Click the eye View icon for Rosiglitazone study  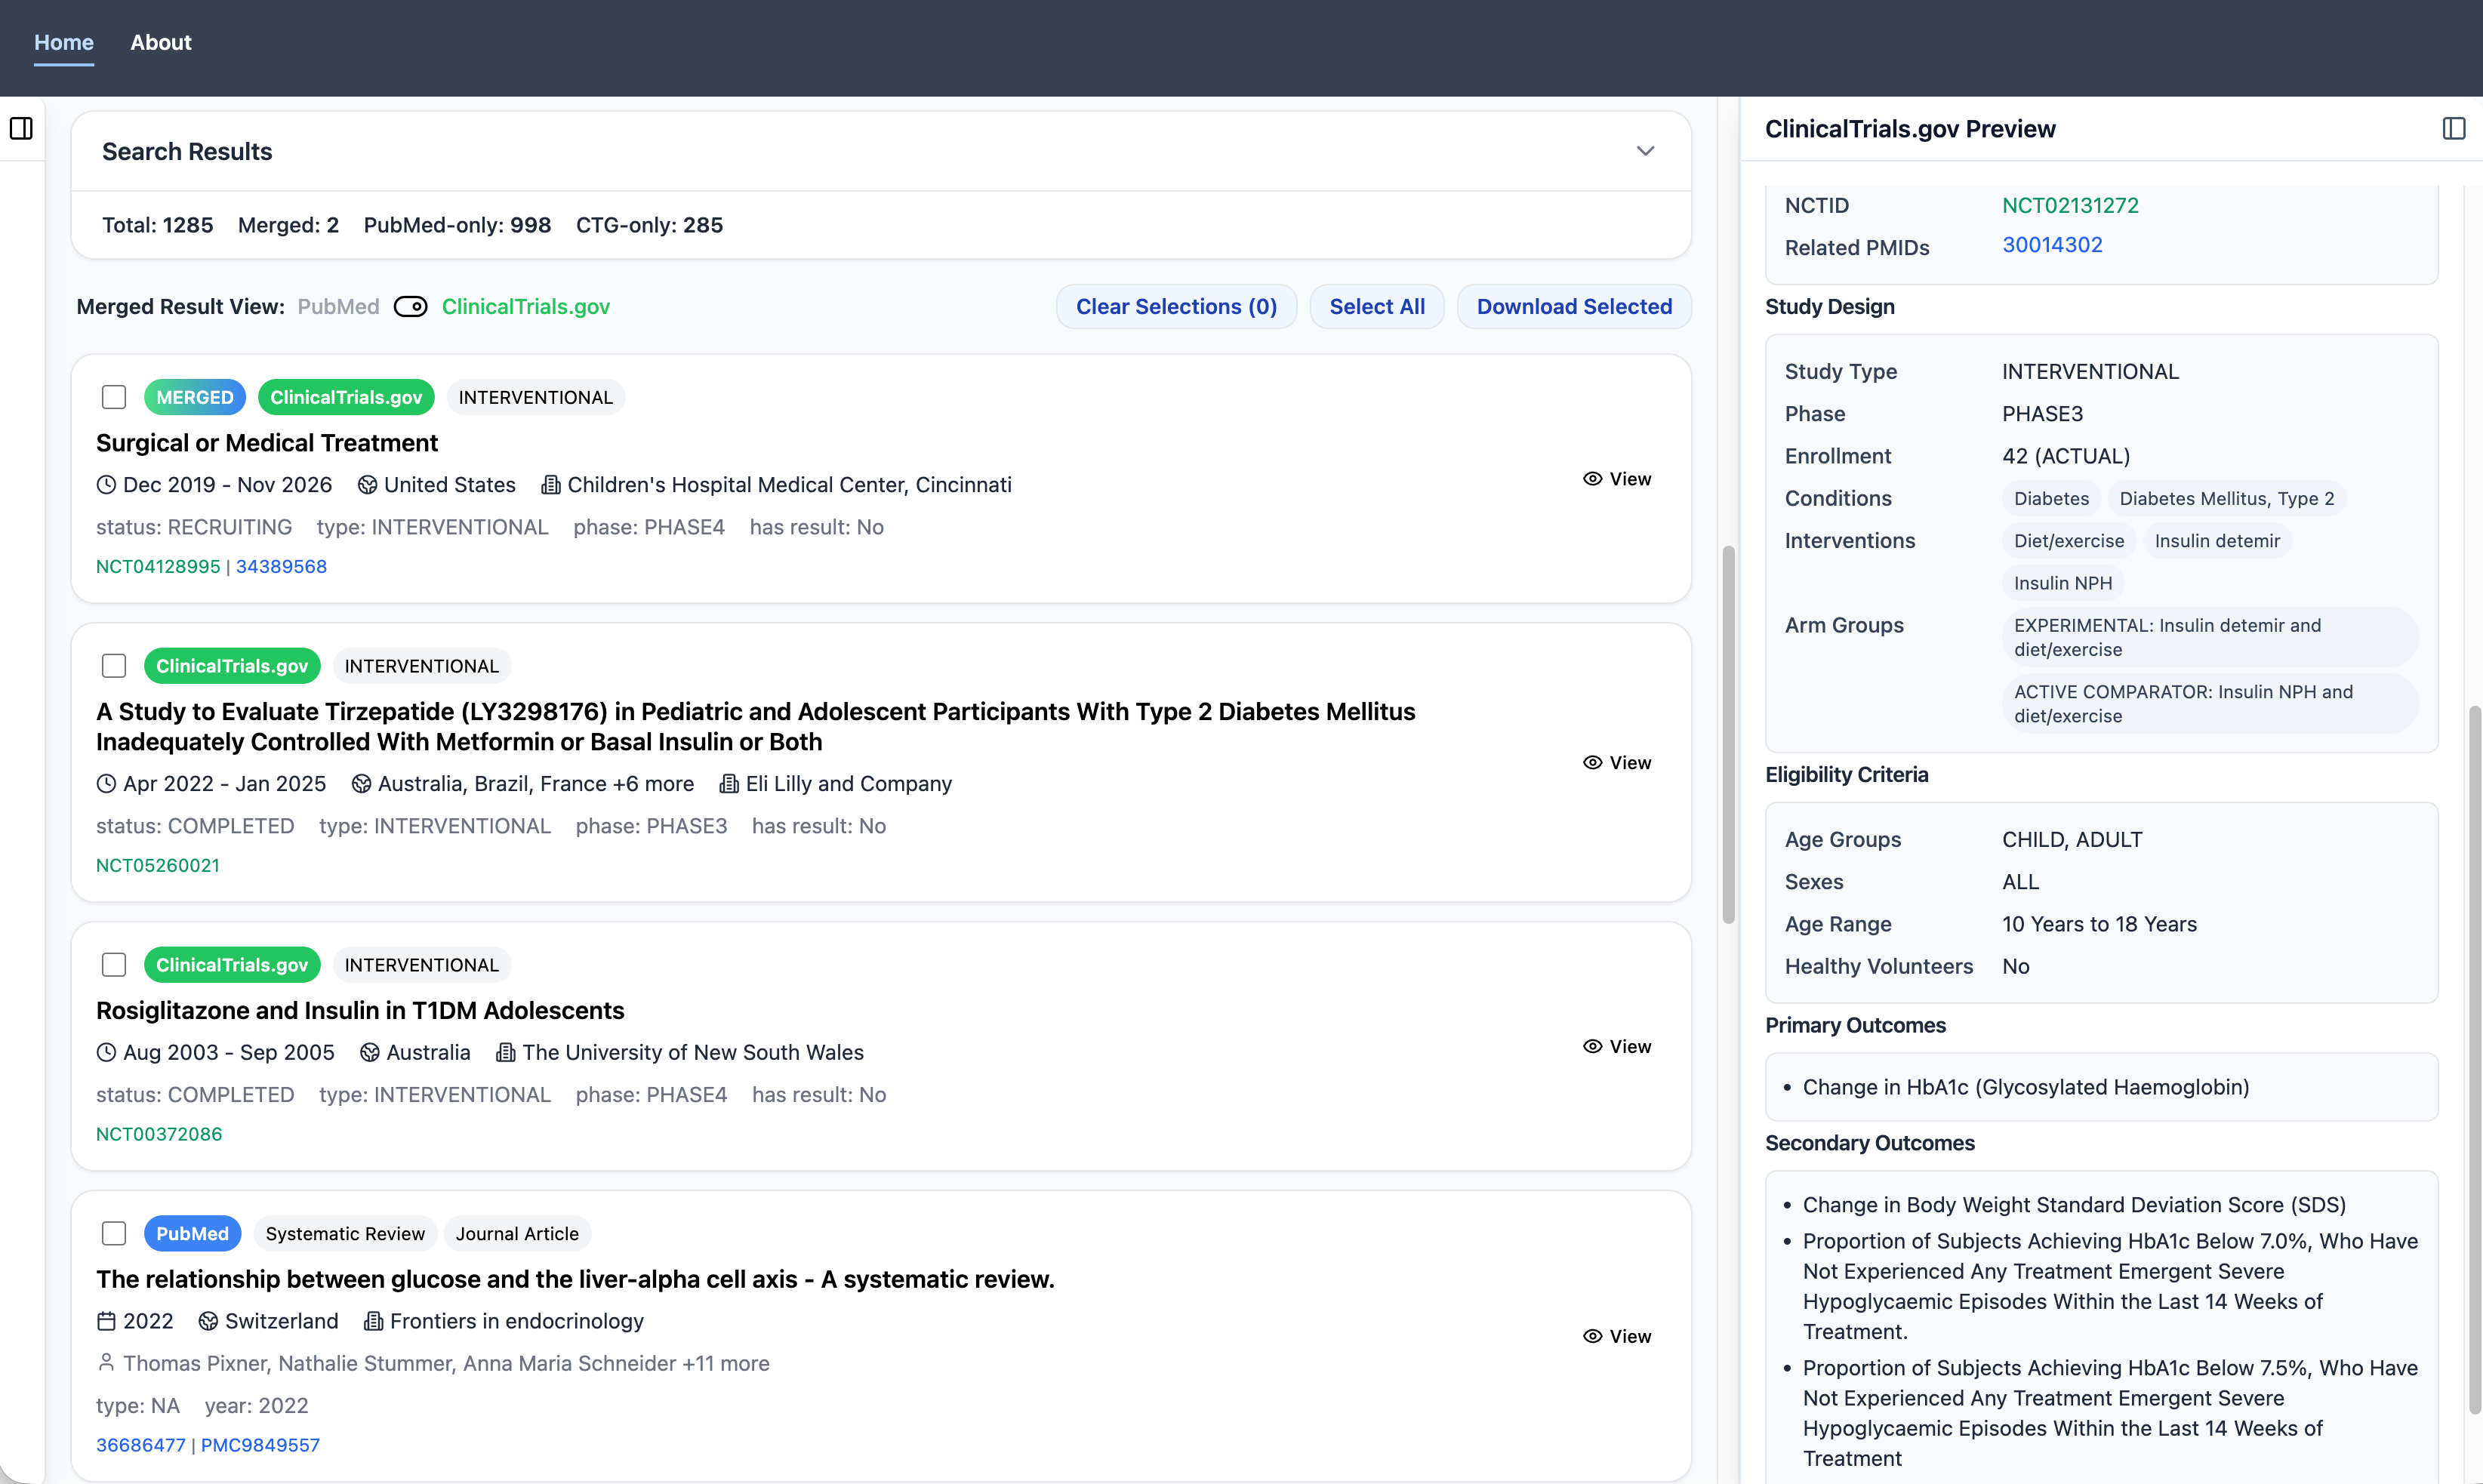tap(1592, 1046)
